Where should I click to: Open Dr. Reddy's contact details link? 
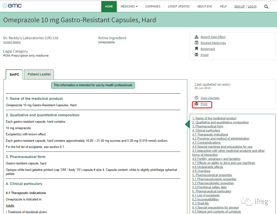coord(12,42)
